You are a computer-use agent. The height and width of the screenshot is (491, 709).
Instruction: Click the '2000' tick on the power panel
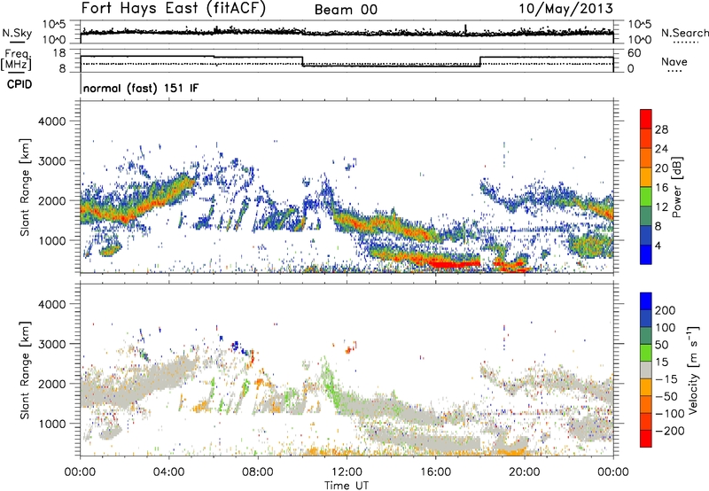51,200
